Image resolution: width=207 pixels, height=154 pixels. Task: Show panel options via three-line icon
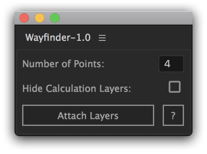pos(102,38)
